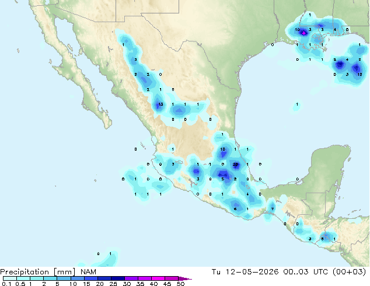
Task: Click the 'Tu 12-05-2026 00..03 UTC (00+03)' timestamp
Action: click(x=289, y=272)
